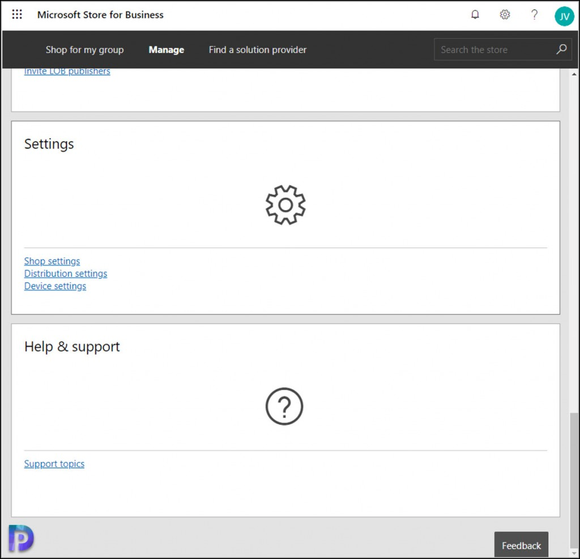This screenshot has height=559, width=580.
Task: Click the large Settings gear icon
Action: pyautogui.click(x=285, y=204)
